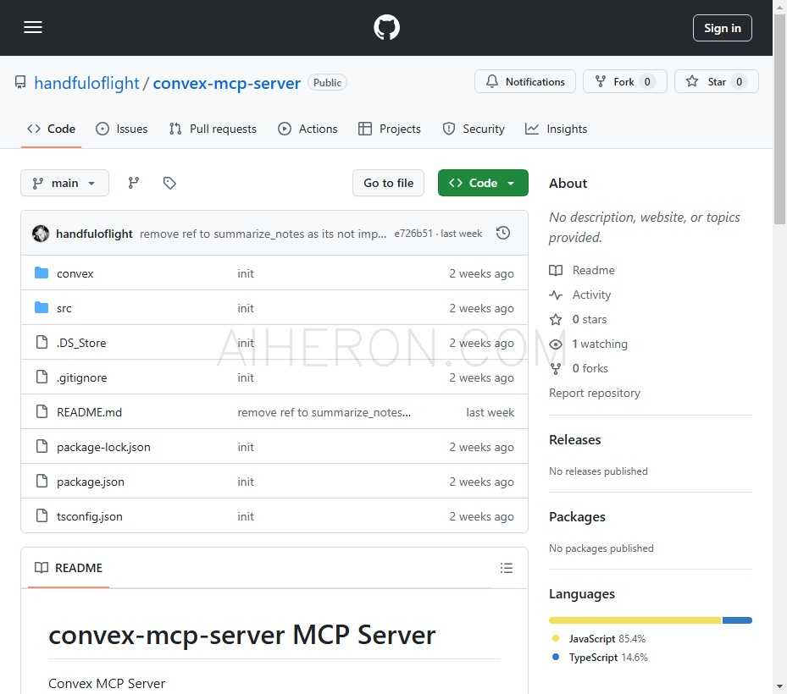This screenshot has height=694, width=787.
Task: Open the Actions tab
Action: (x=308, y=129)
